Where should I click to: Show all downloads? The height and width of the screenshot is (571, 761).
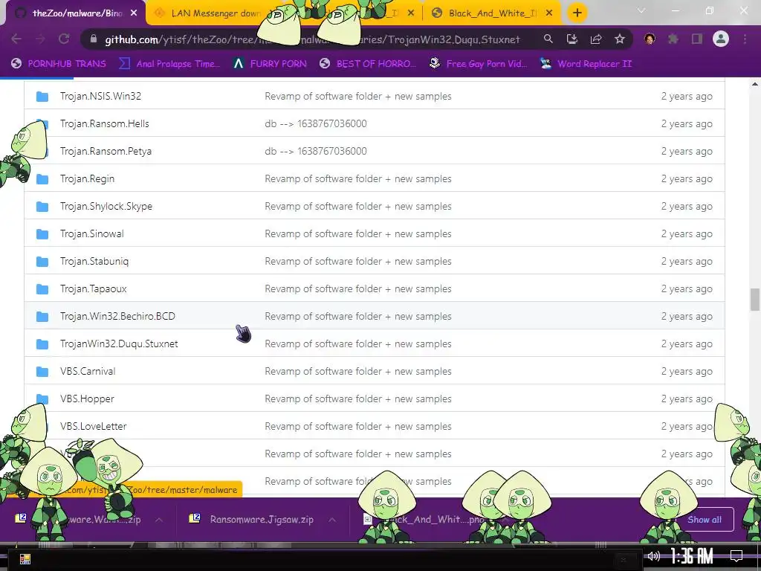705,520
